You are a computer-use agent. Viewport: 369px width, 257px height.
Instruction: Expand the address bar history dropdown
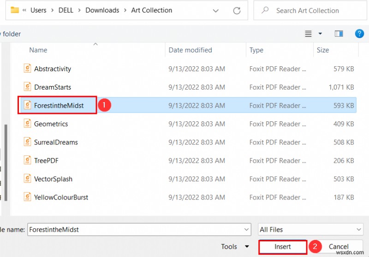[216, 10]
